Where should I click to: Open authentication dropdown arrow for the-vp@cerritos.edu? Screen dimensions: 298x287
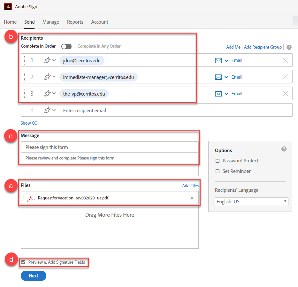[226, 94]
